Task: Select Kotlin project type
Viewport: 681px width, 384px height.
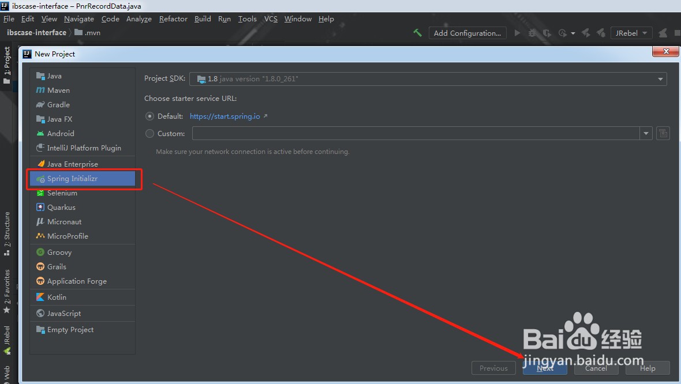Action: tap(83, 297)
